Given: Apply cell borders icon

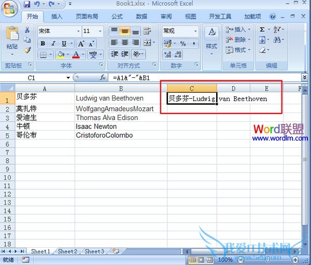Looking at the screenshot, I should coord(43,54).
